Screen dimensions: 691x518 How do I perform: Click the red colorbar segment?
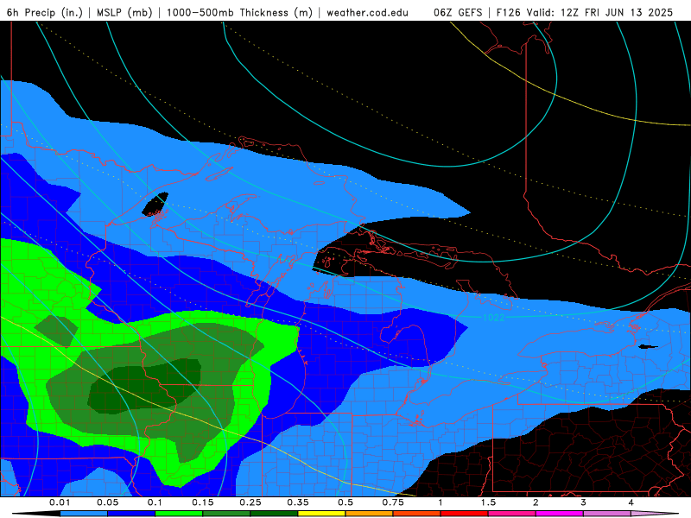click(x=465, y=514)
